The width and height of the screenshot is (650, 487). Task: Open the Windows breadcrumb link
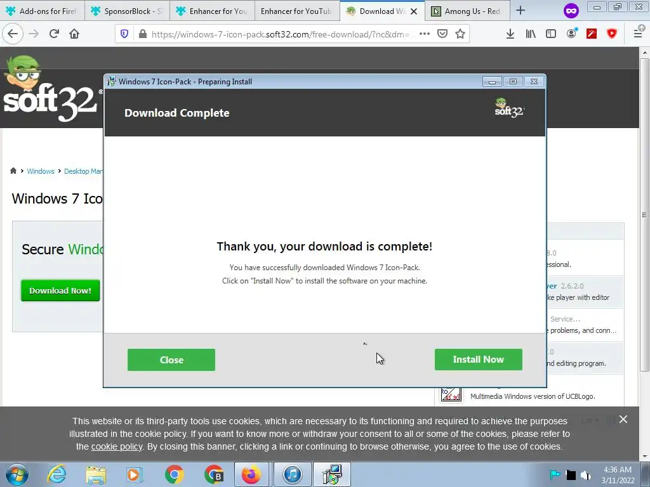pyautogui.click(x=41, y=171)
